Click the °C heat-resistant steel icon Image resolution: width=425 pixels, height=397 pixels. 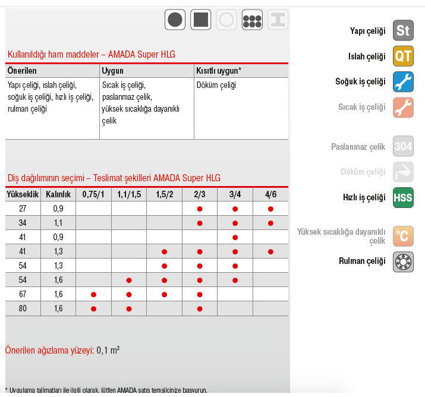404,237
